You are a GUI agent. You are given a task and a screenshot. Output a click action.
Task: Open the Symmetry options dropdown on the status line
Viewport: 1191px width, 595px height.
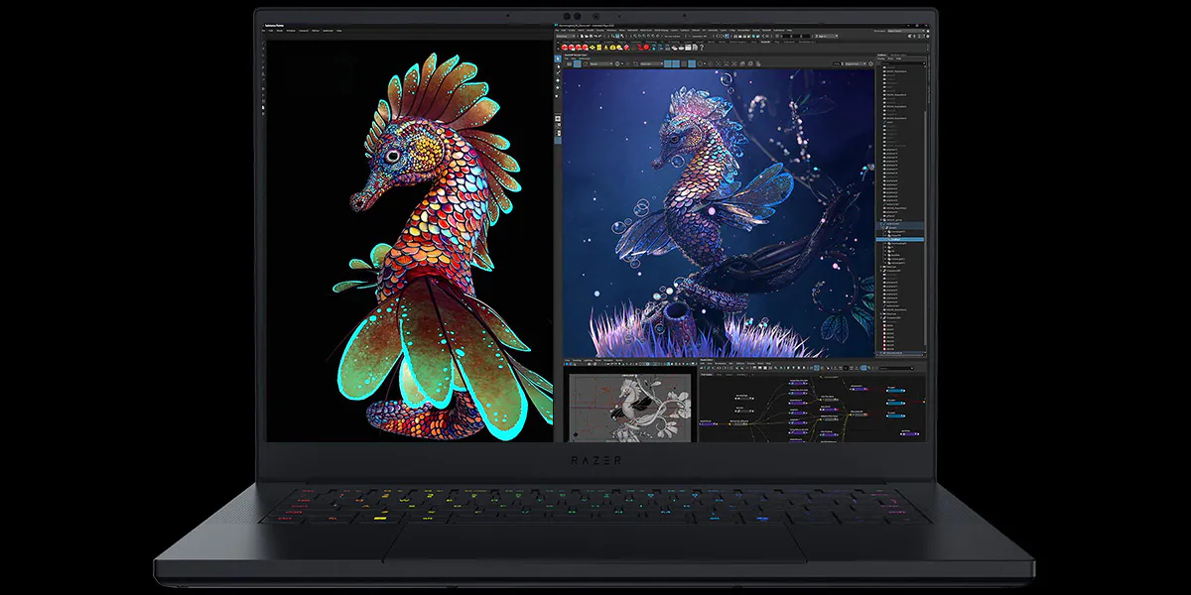[x=703, y=37]
